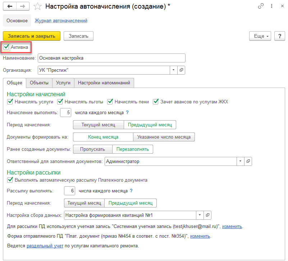The height and width of the screenshot is (261, 288).
Task: Expand the Ответственный dropdown arrow
Action: pos(241,161)
